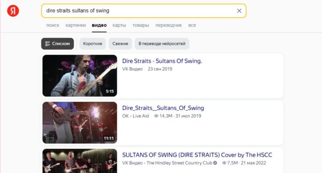The image size is (322, 173).
Task: Click the date 23 сен 2019
Action: [x=160, y=69]
